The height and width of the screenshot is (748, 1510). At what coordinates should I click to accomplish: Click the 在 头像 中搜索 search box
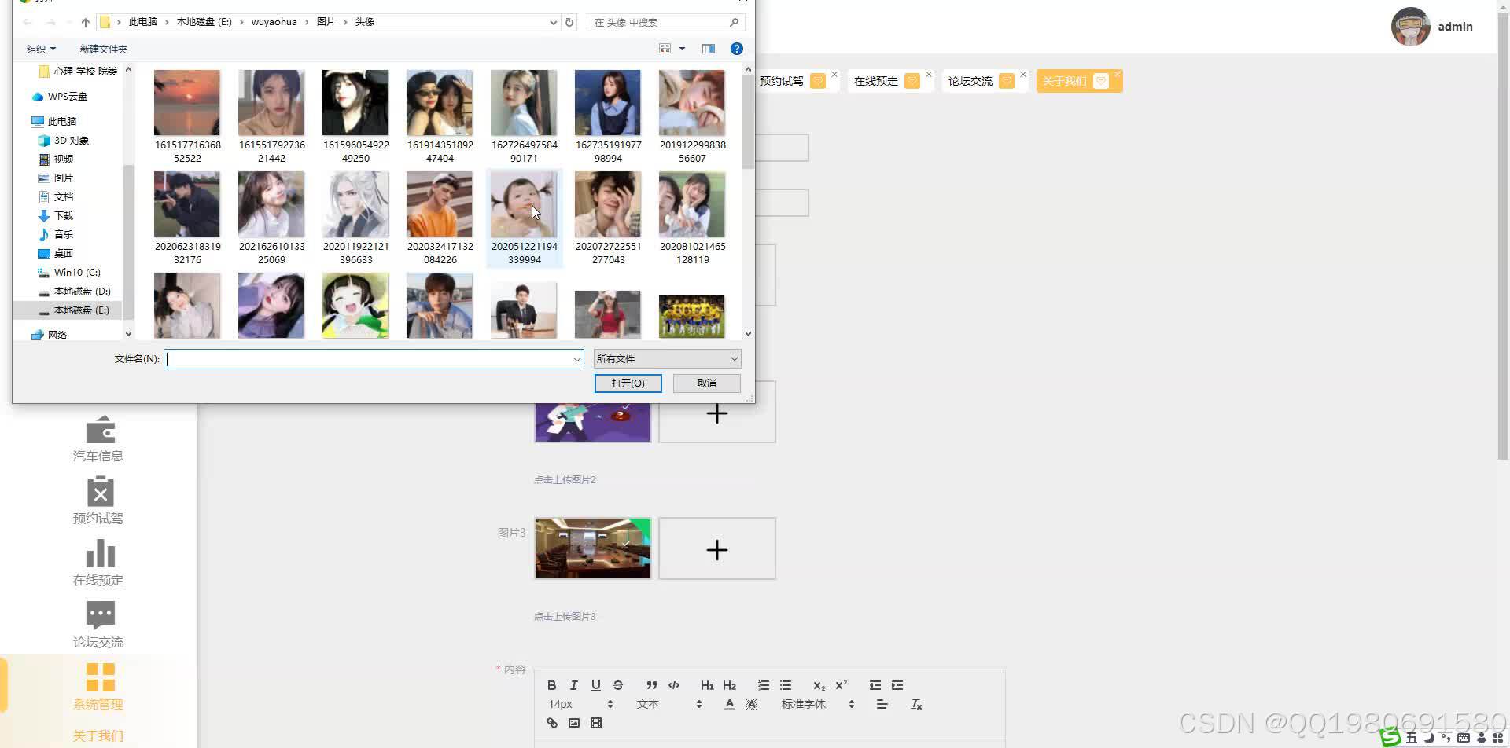click(x=665, y=22)
